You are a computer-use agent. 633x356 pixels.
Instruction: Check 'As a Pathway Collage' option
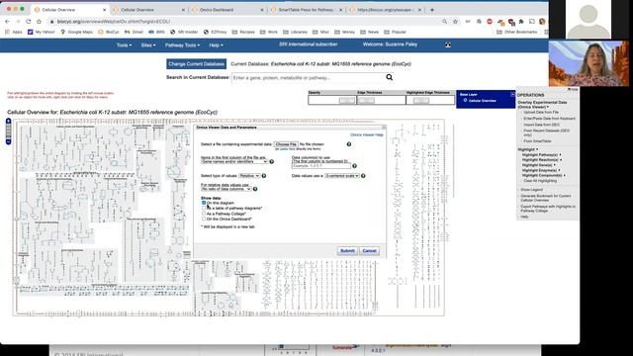(204, 214)
